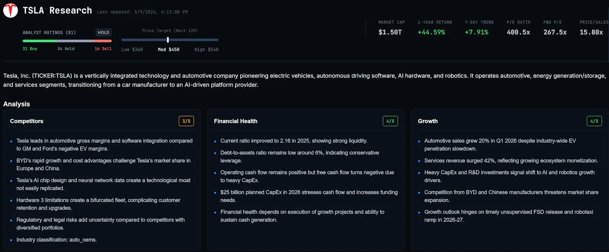Click bullet about services revenue surged 42%
The width and height of the screenshot is (609, 252).
511,161
